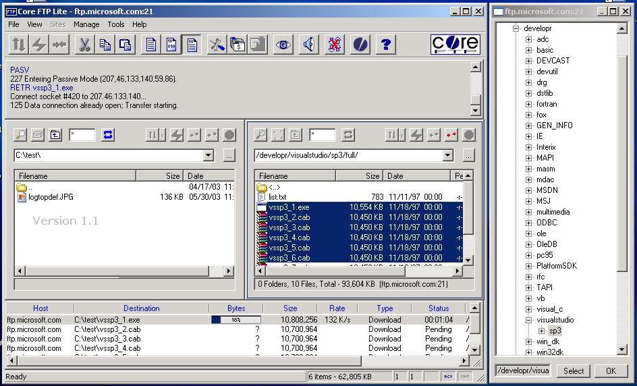Click the RCV indicator in status bar
This screenshot has height=386, width=637.
coord(448,377)
